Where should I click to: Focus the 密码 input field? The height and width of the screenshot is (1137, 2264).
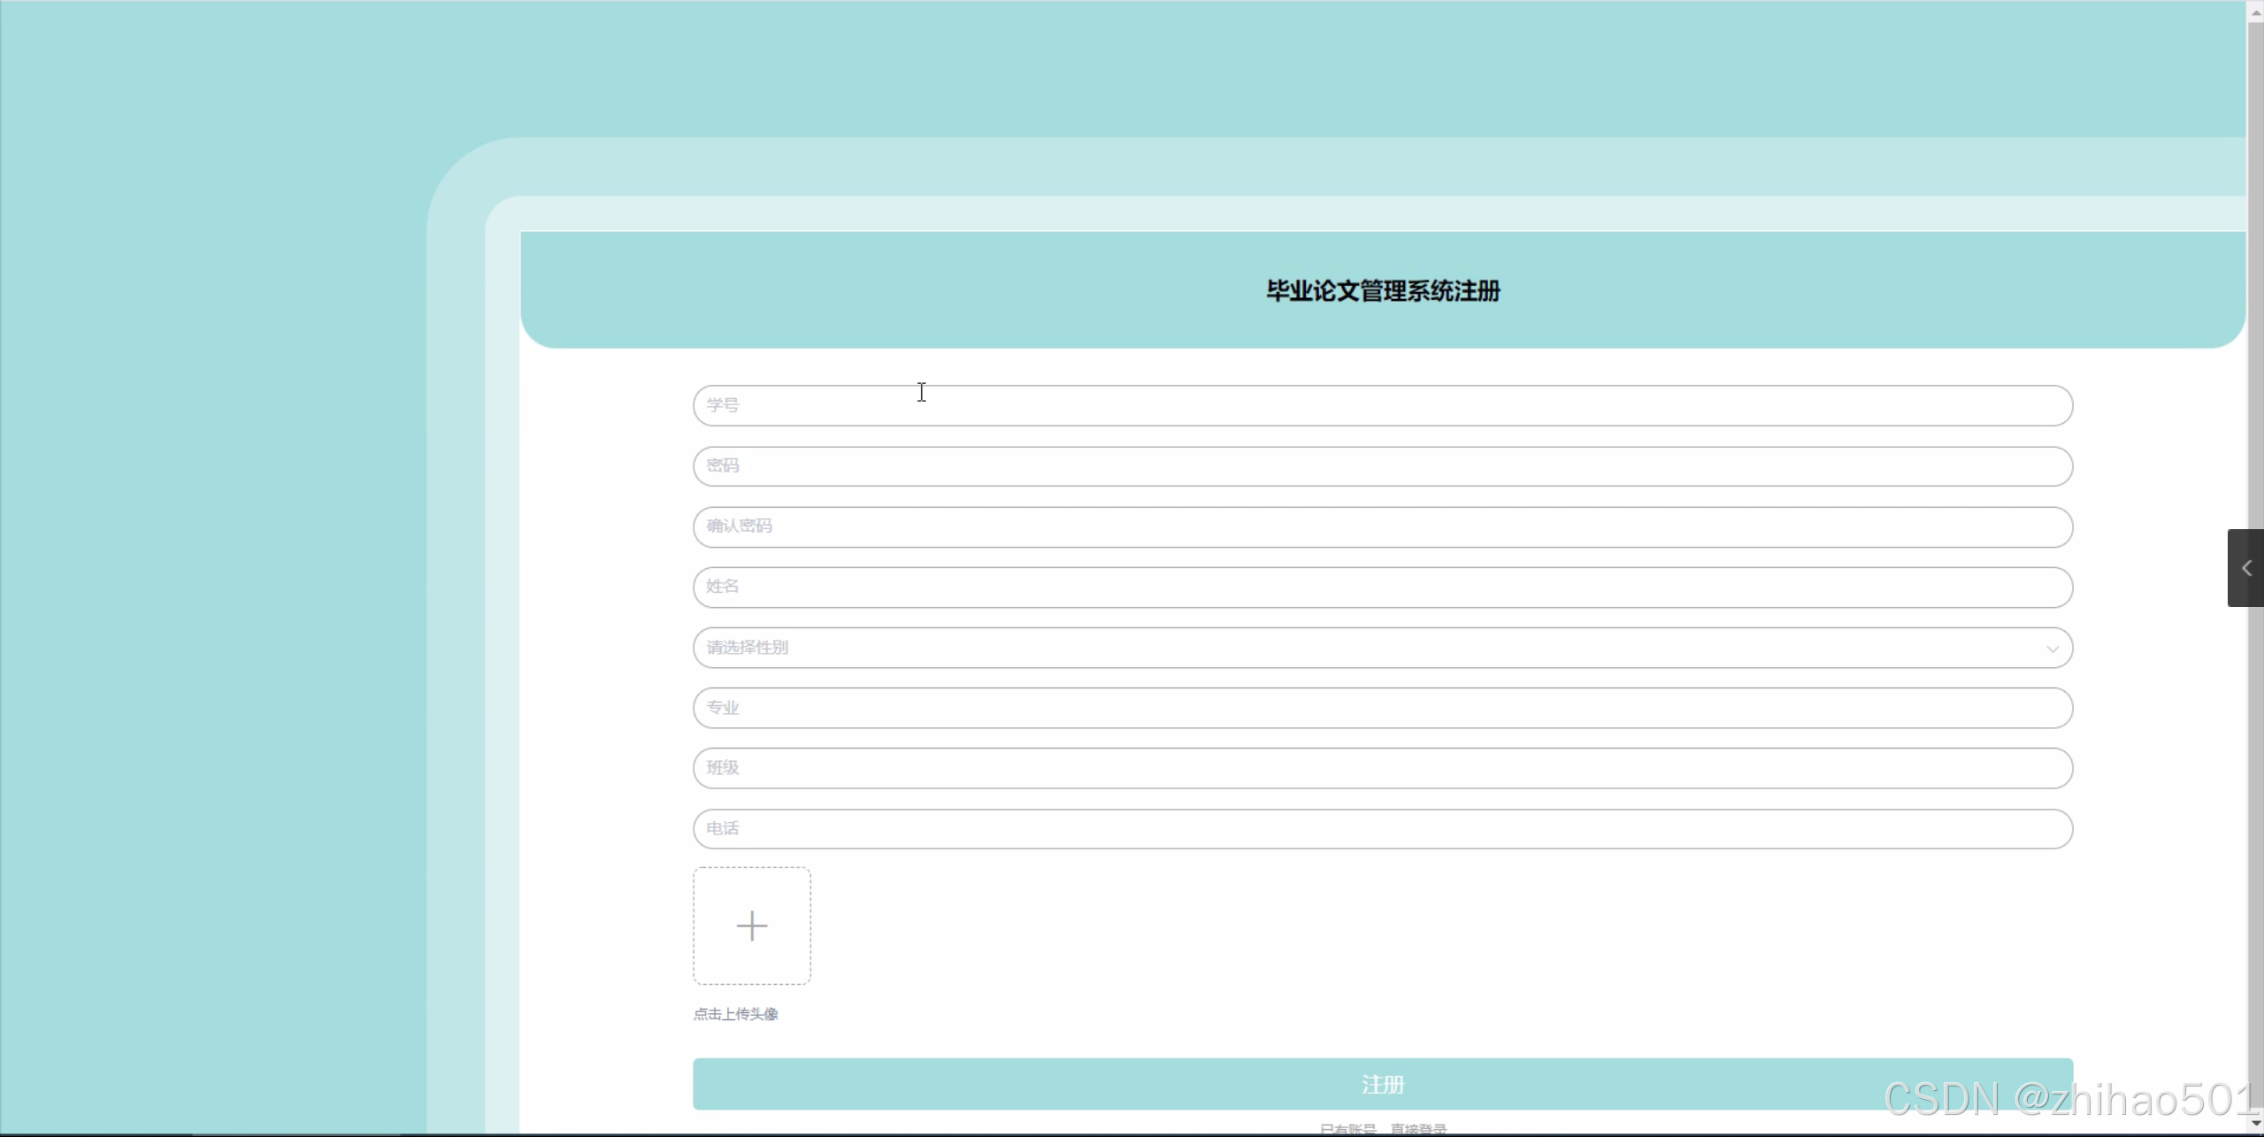(1382, 466)
